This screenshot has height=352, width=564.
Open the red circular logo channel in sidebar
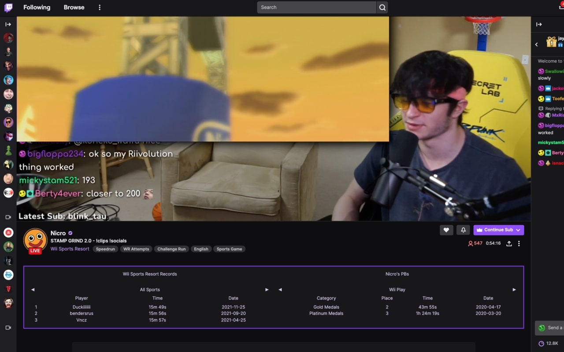click(x=8, y=232)
